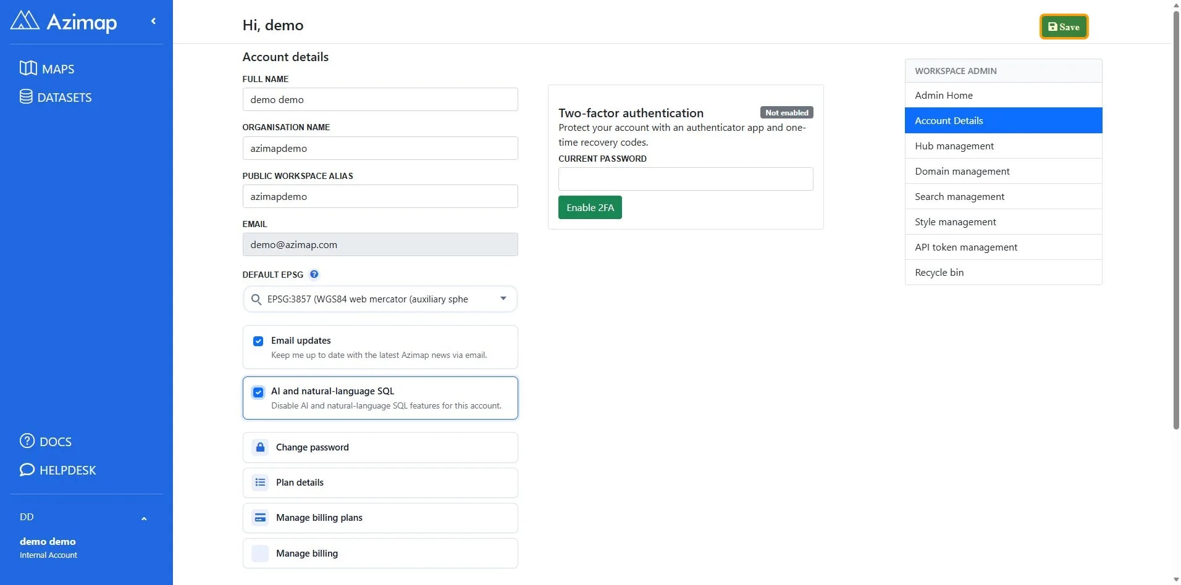Click the EPSG search magnifier icon
The height and width of the screenshot is (585, 1181).
click(256, 299)
